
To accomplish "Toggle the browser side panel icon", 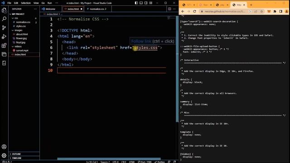I will [x=281, y=11].
